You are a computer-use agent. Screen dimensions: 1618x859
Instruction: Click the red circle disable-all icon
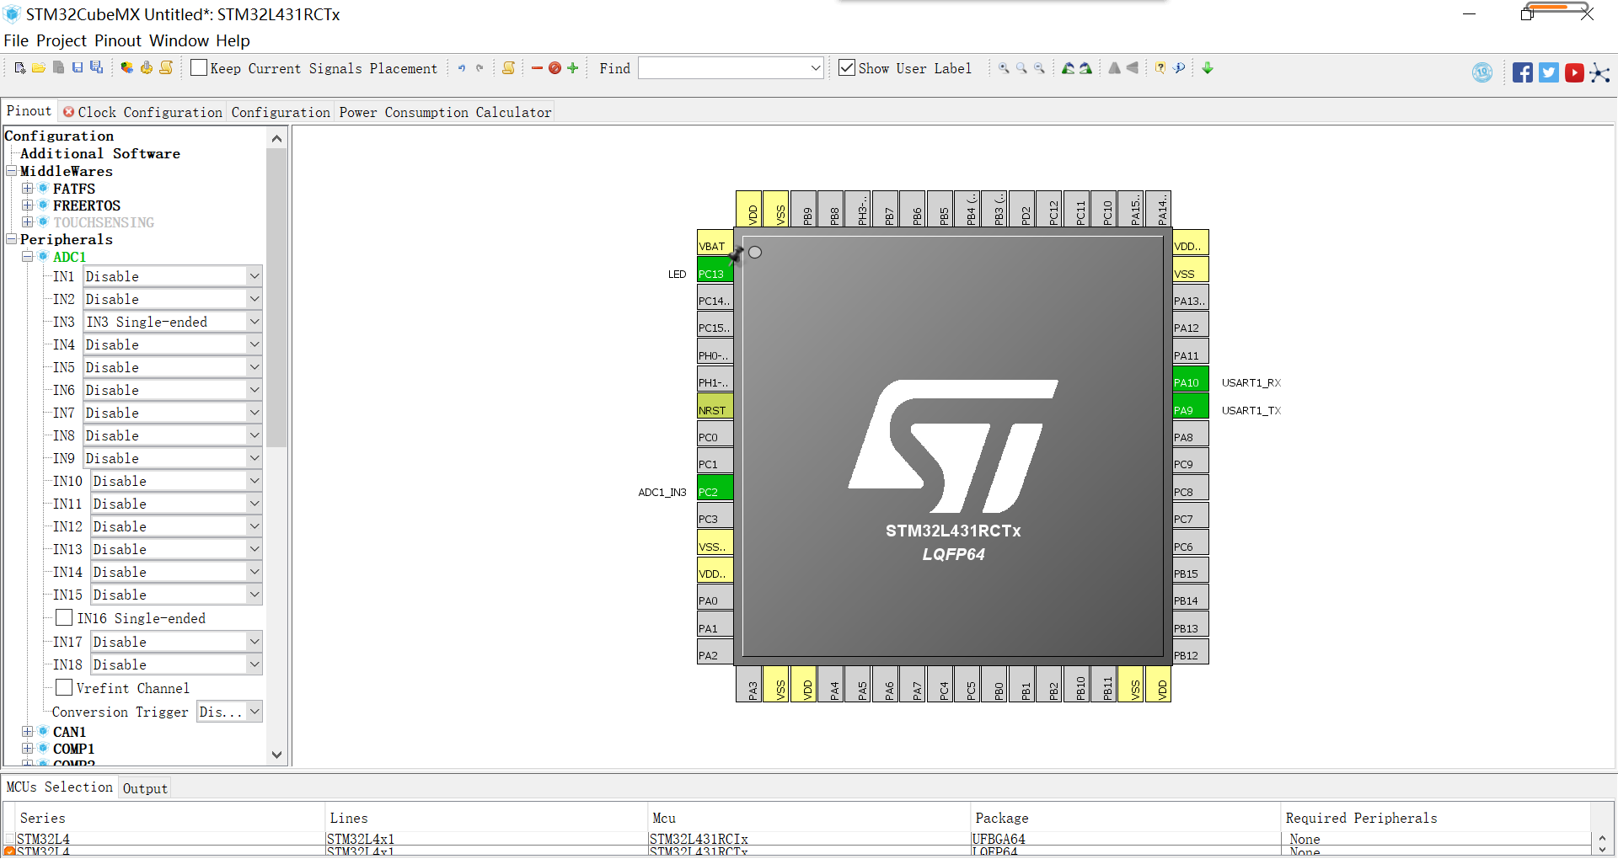[555, 68]
